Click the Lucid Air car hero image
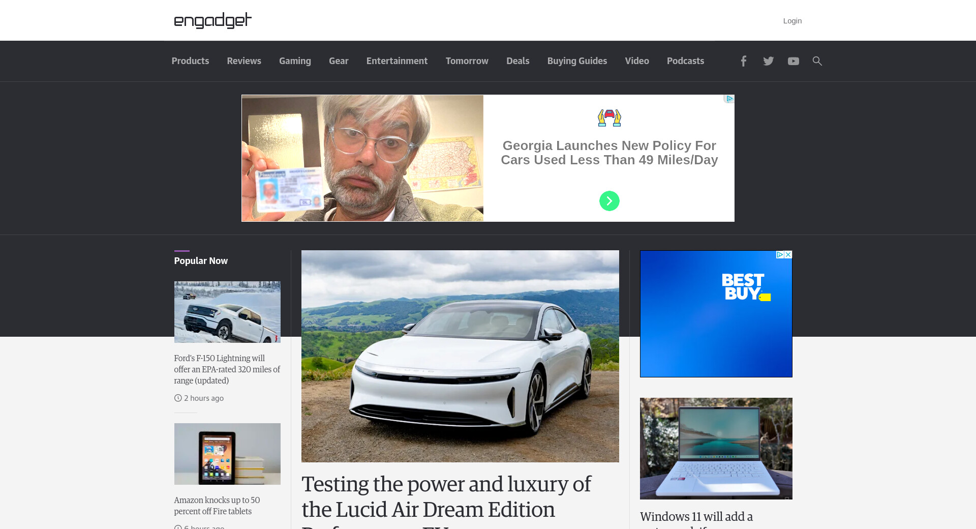Viewport: 976px width, 529px height. pos(460,356)
